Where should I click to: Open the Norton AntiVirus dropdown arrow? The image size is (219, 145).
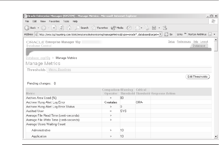[215, 34]
